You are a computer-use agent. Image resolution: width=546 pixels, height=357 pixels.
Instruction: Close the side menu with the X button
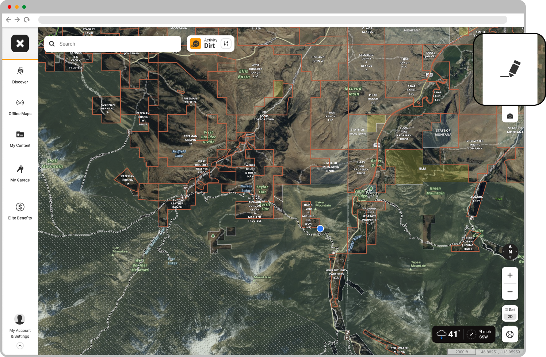[20, 43]
